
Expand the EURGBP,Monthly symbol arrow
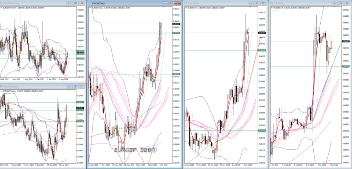pos(1,8)
